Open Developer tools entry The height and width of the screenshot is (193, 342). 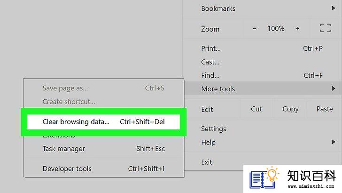coord(104,169)
